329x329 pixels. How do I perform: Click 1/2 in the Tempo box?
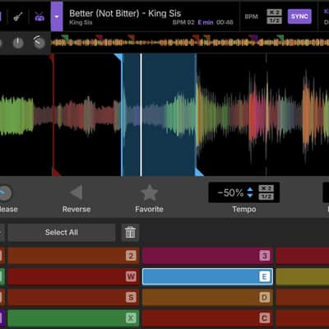(266, 197)
